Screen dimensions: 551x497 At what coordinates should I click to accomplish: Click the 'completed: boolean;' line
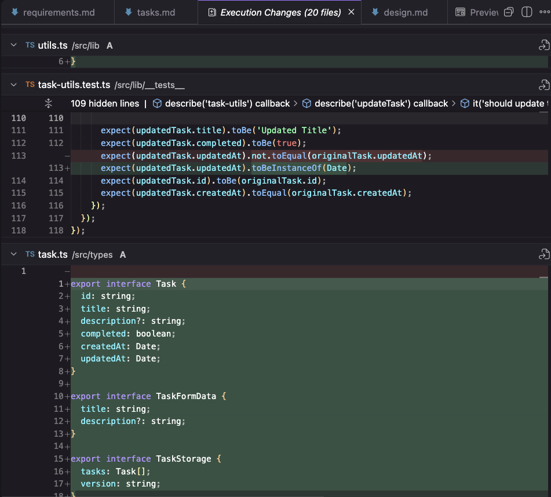coord(309,334)
